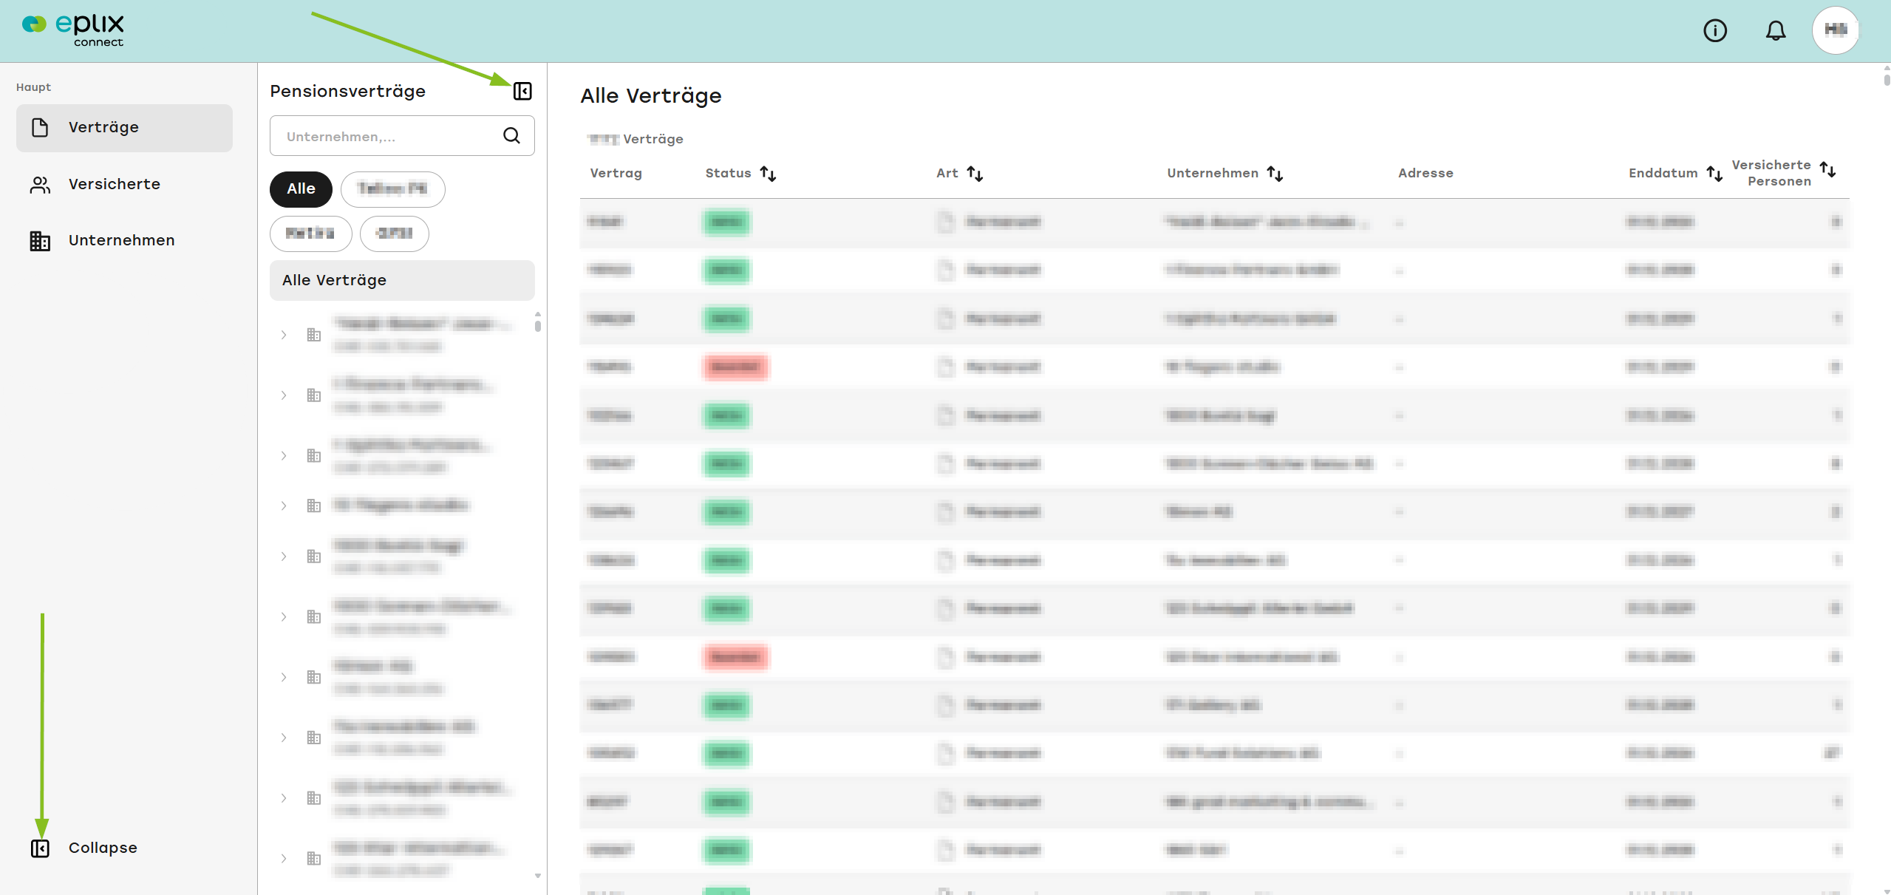
Task: Sort by Versicherte Personen arrows
Action: point(1828,169)
